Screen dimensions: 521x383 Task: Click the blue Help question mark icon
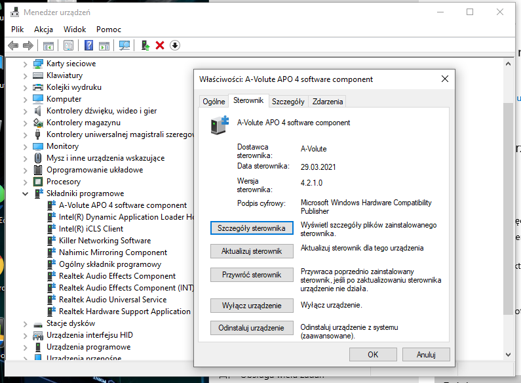point(88,45)
